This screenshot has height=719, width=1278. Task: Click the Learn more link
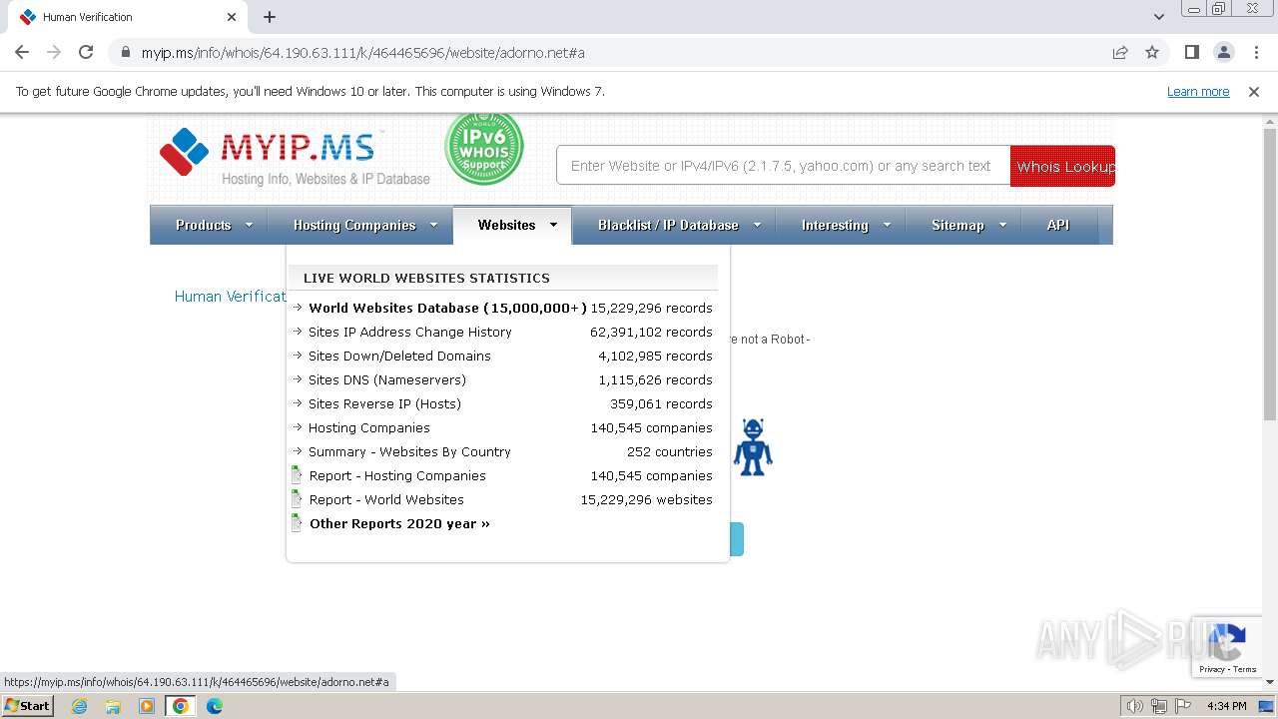[1198, 91]
